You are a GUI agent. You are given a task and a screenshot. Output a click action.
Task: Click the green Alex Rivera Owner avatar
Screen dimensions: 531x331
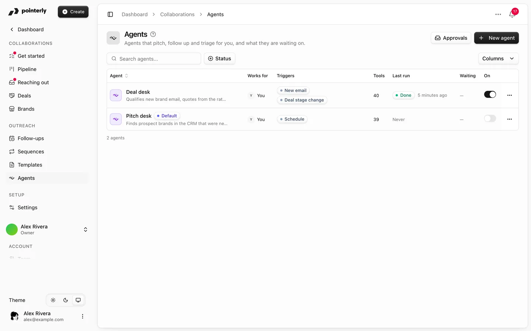click(x=12, y=229)
